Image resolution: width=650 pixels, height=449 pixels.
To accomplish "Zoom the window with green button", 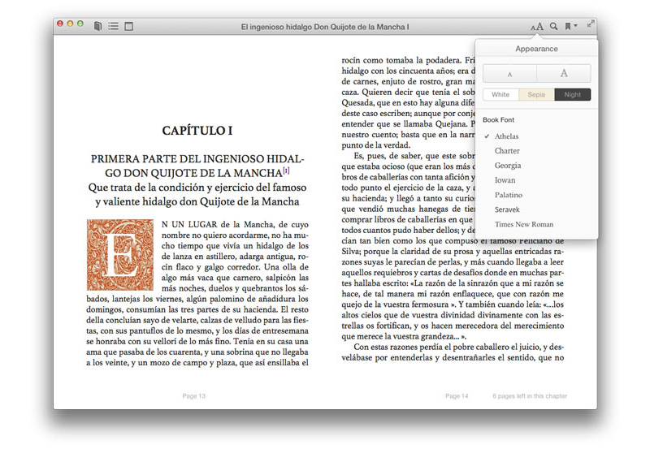I will (80, 24).
